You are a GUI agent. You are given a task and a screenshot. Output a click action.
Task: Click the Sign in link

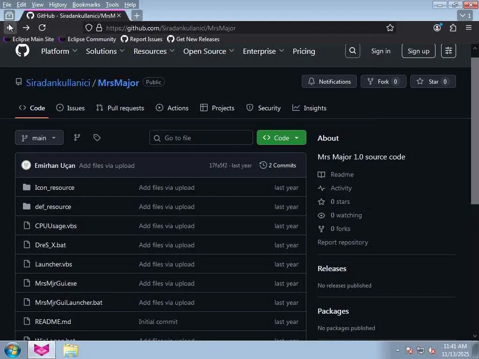[x=381, y=51]
